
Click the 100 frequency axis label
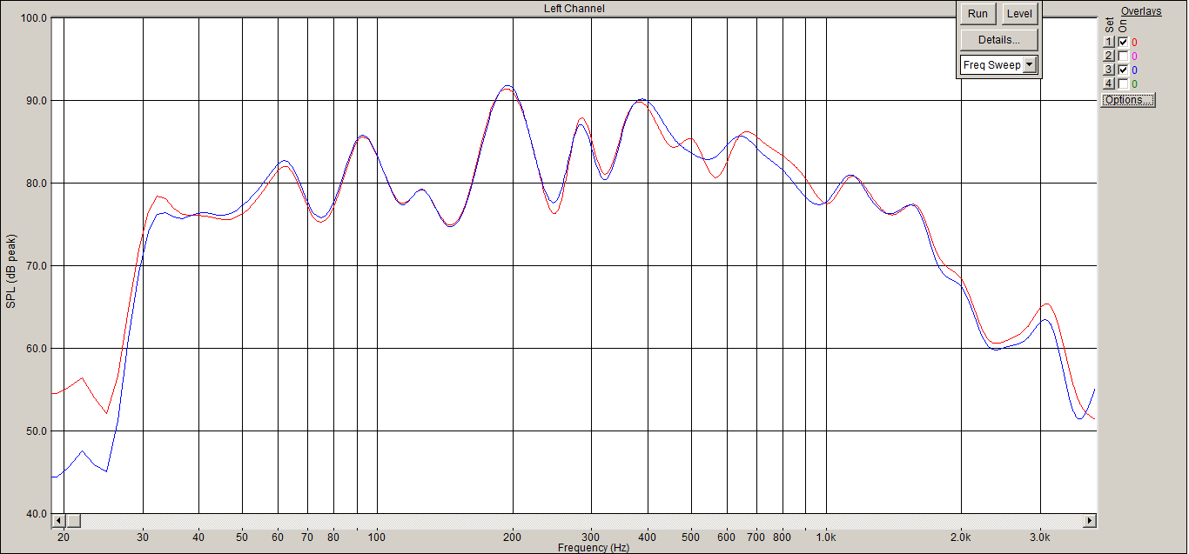pos(377,537)
